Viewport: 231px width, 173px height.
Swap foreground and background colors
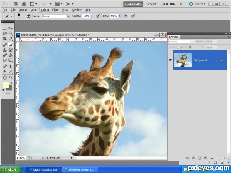click(x=11, y=83)
